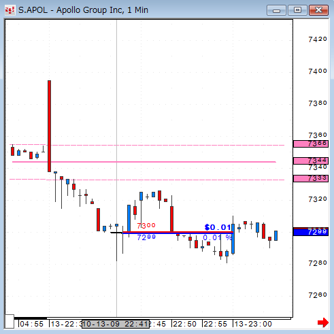Click the blue $0.01 measurement label
Screen dimensions: 334x334
[x=218, y=227]
